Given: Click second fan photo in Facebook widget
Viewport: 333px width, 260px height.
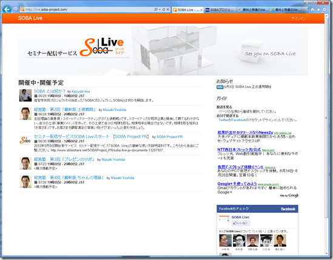Looking at the screenshot, I should click(239, 241).
